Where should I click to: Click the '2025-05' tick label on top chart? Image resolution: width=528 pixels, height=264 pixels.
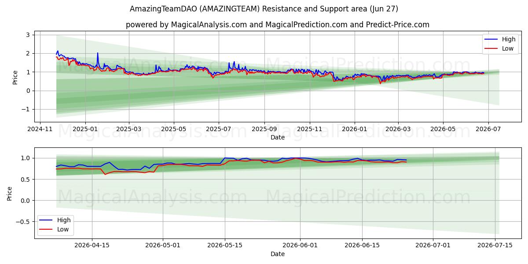pyautogui.click(x=173, y=129)
